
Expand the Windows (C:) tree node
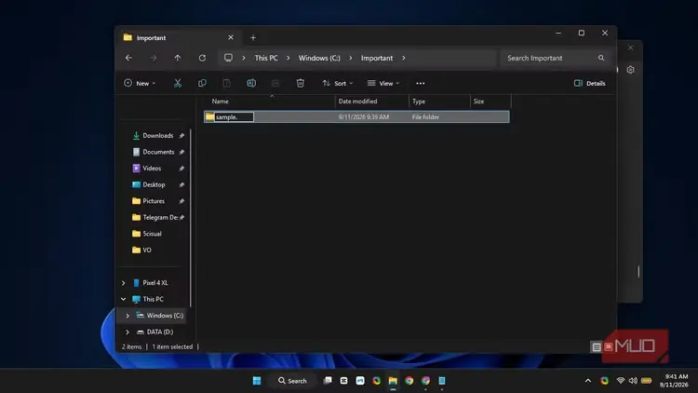tap(128, 316)
